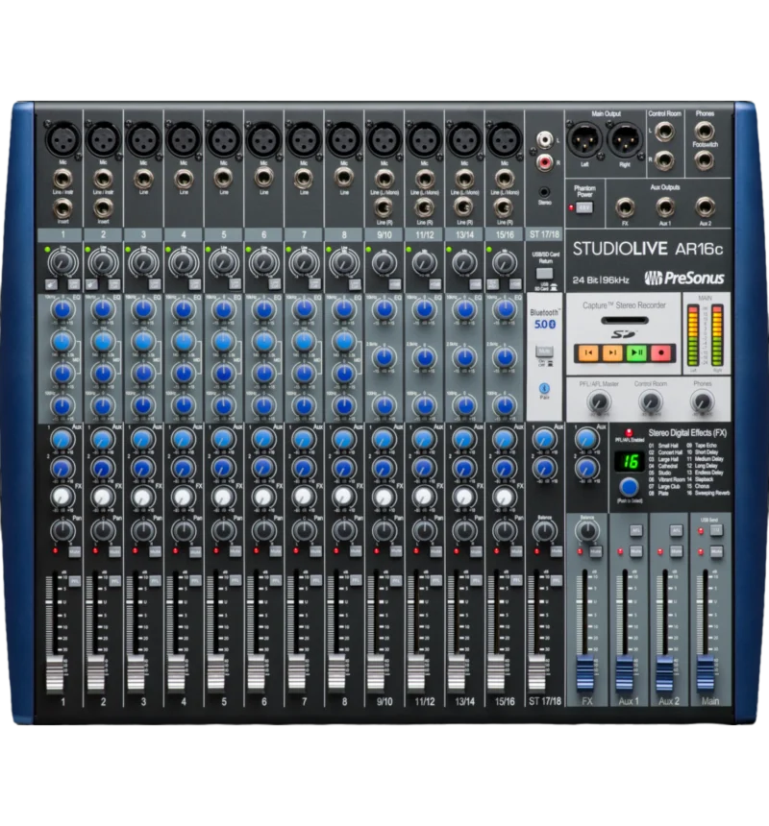Click the Footswitch jack
The height and width of the screenshot is (826, 769).
[x=705, y=160]
